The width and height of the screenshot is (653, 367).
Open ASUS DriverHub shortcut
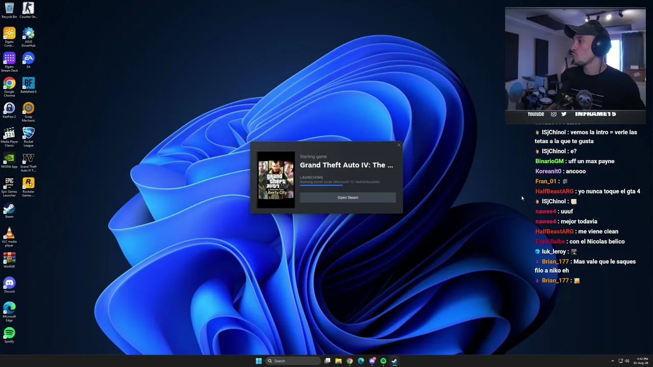pos(28,37)
